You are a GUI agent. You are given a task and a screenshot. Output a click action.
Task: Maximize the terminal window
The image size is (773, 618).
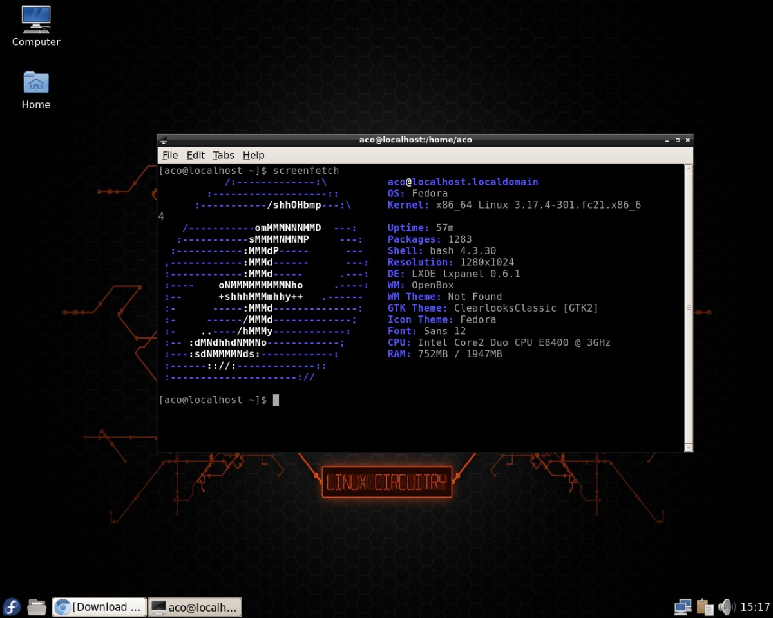click(677, 140)
